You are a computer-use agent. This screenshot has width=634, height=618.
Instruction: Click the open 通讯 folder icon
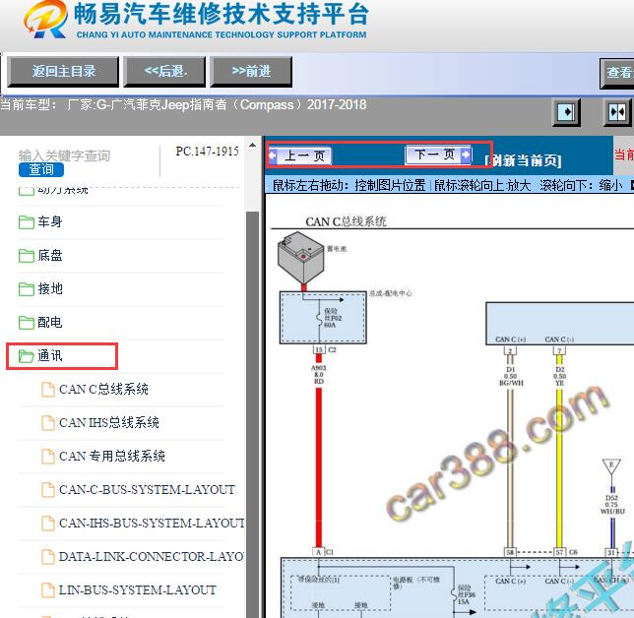coord(27,356)
